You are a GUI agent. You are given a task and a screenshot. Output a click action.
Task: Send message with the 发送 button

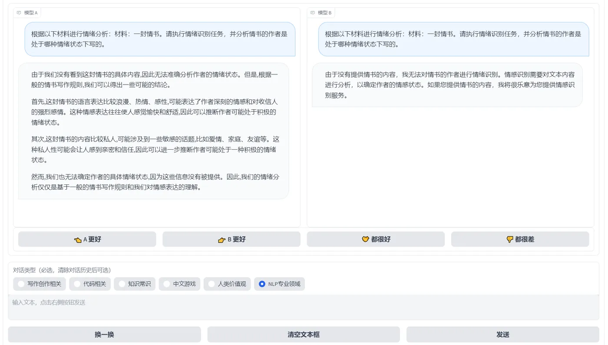pyautogui.click(x=502, y=335)
